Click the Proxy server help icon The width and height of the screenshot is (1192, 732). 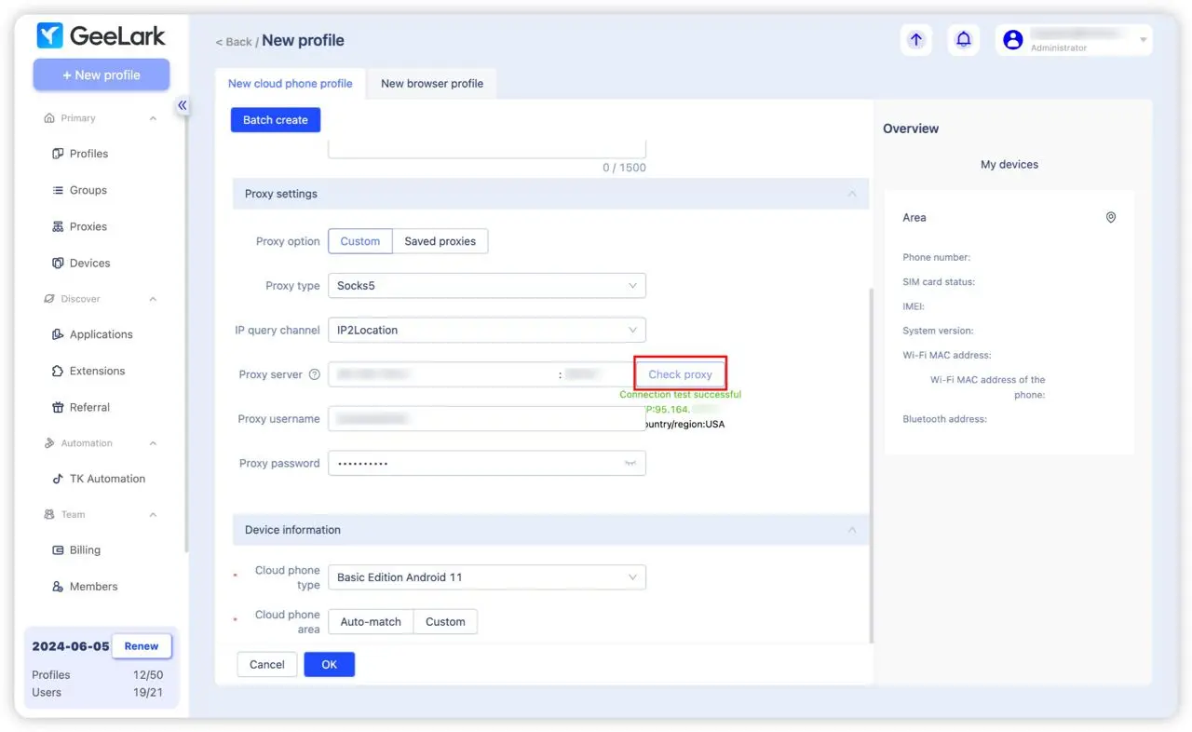pyautogui.click(x=315, y=374)
